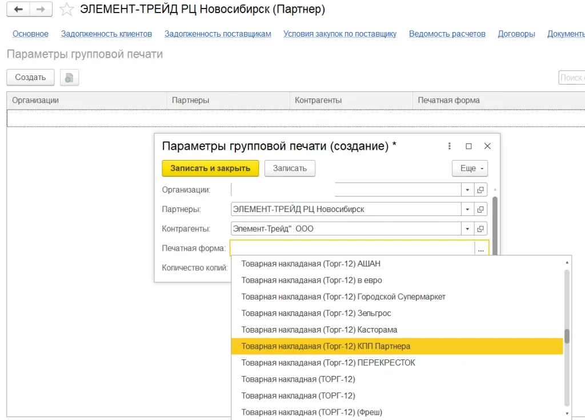Sort by Печатная форма column header

[x=499, y=101]
